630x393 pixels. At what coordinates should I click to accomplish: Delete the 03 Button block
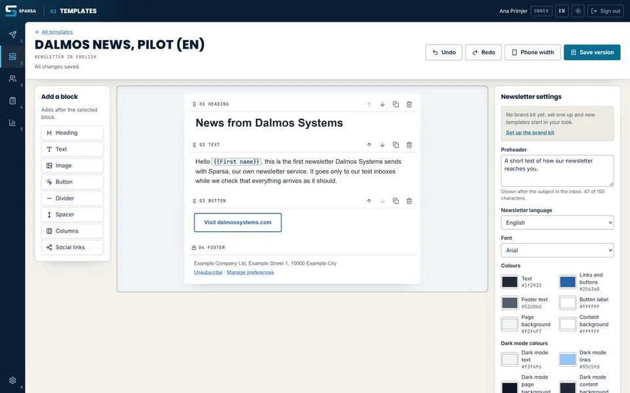[x=409, y=201]
